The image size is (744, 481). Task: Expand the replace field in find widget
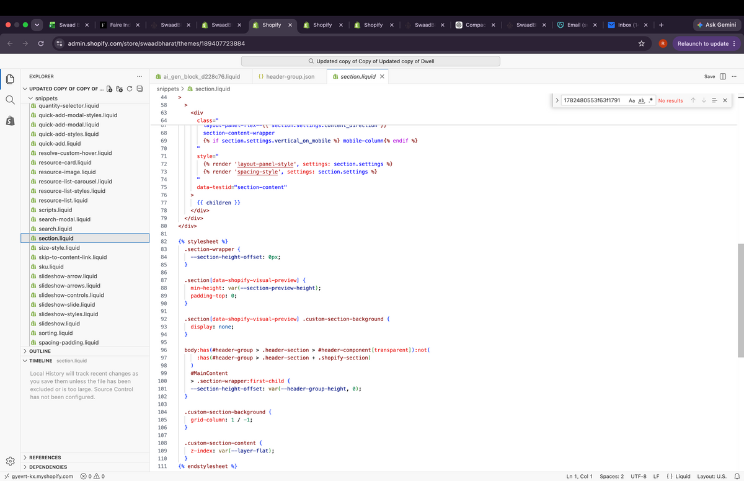pos(557,100)
